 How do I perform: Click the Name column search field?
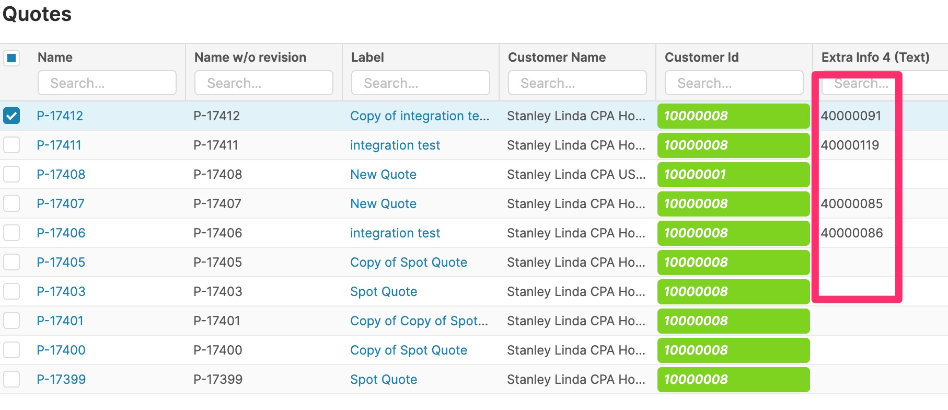(107, 83)
